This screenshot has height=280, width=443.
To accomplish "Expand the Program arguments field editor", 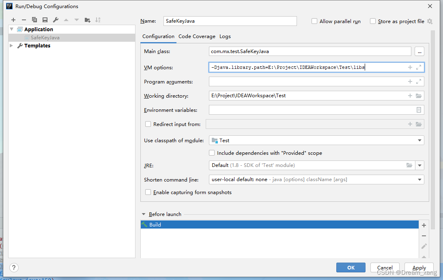I will tap(419, 81).
